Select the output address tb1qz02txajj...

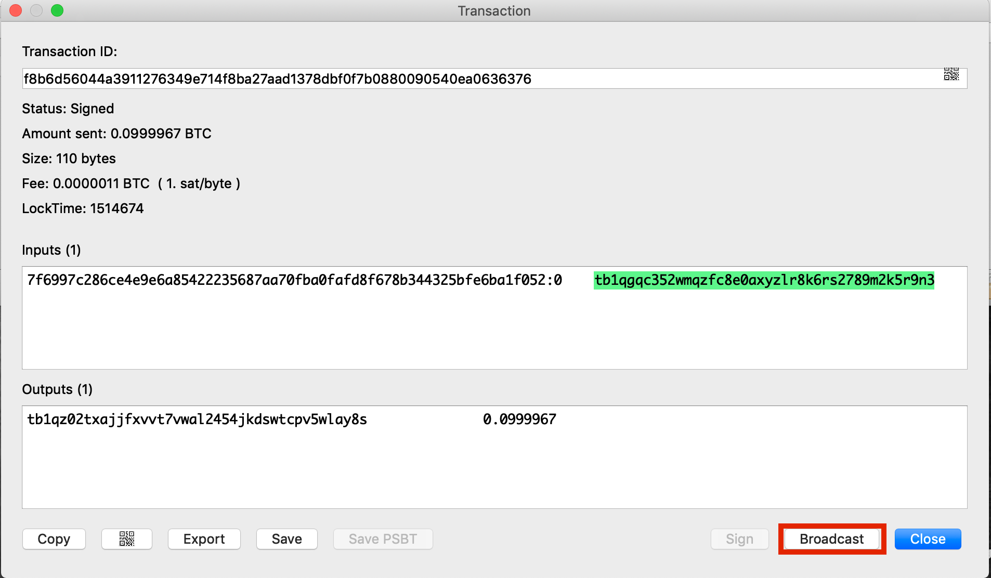point(197,419)
